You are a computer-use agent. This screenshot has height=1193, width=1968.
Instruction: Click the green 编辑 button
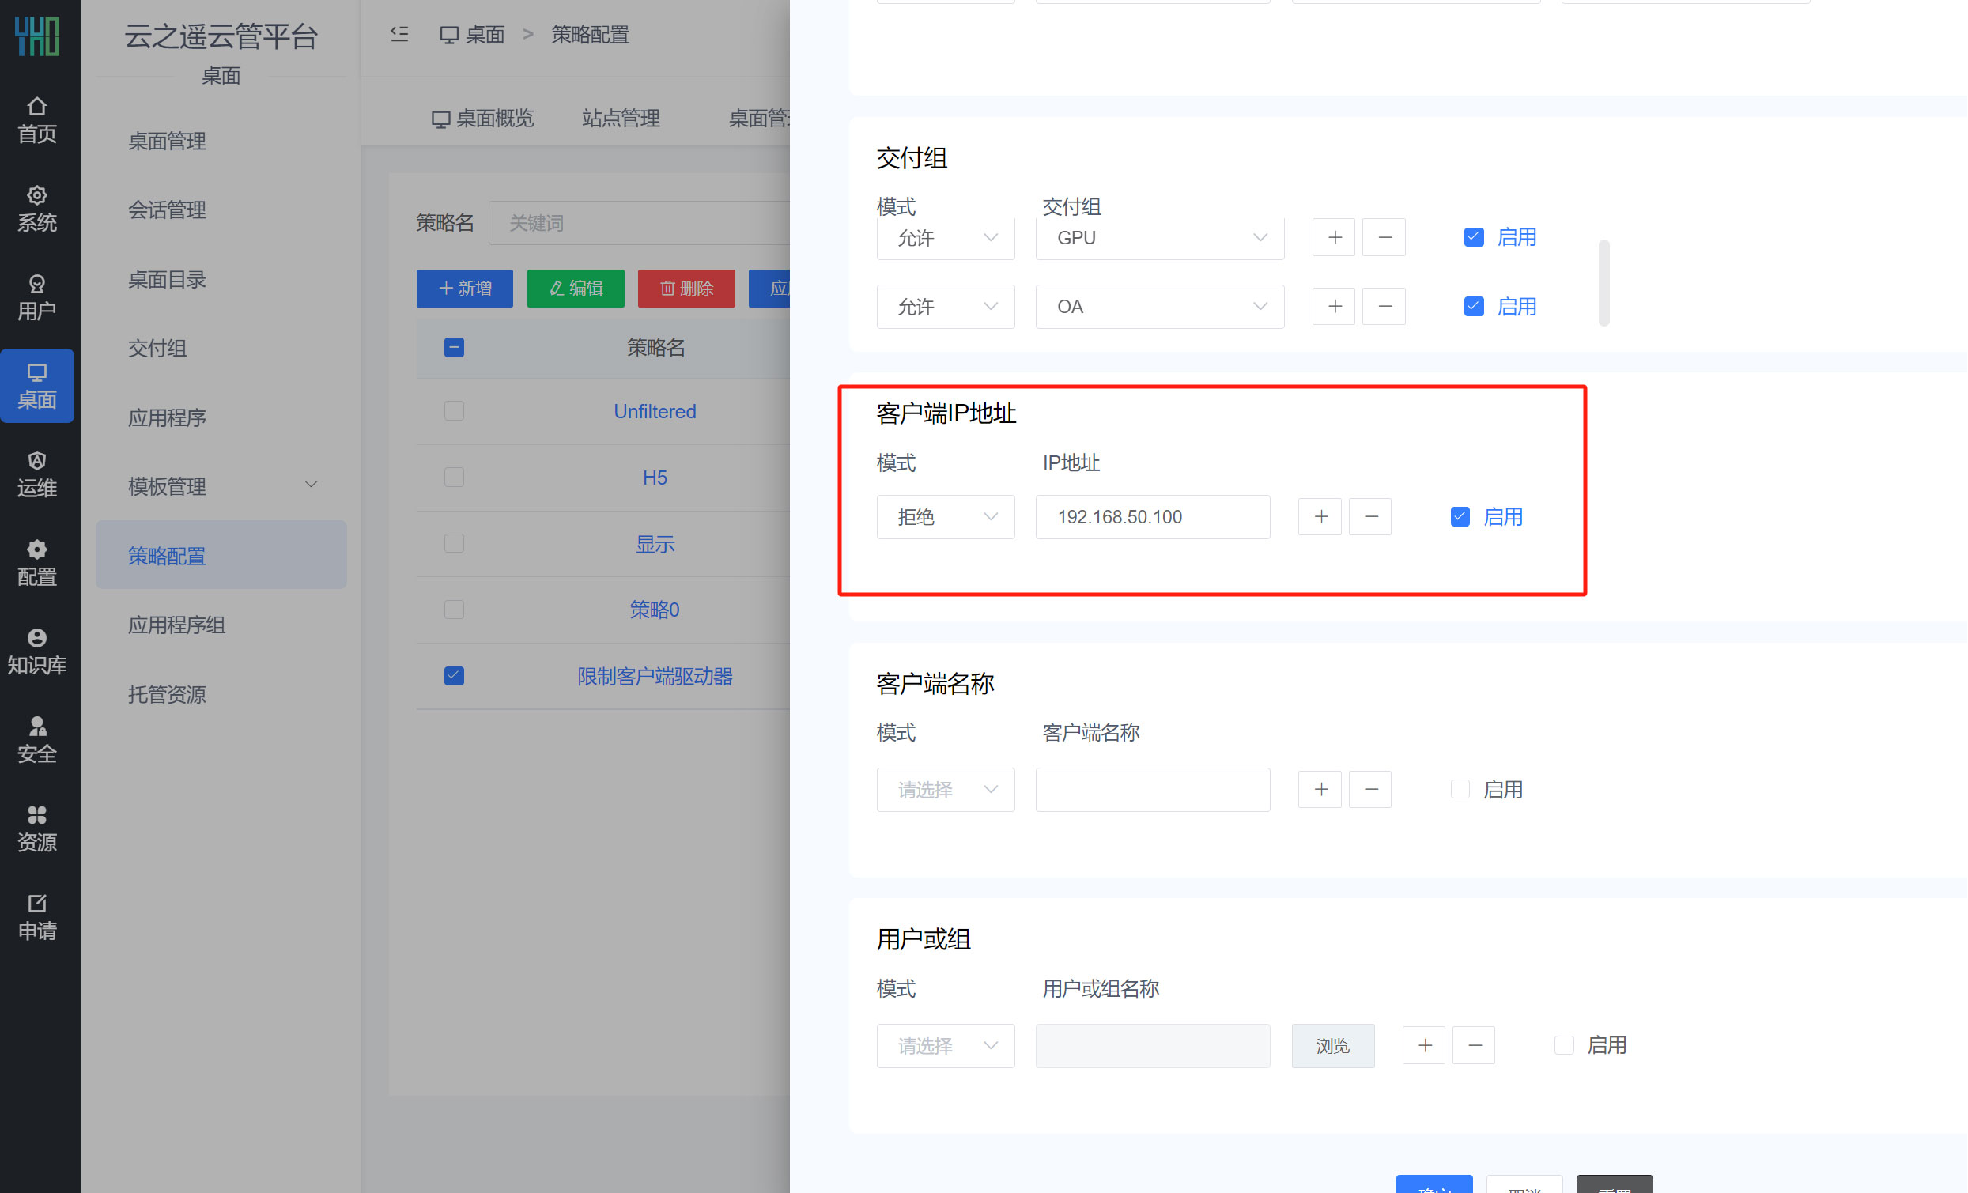tap(575, 289)
